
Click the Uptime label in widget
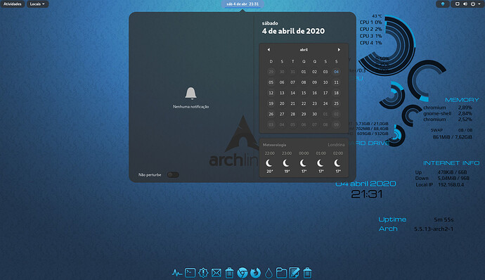(392, 219)
